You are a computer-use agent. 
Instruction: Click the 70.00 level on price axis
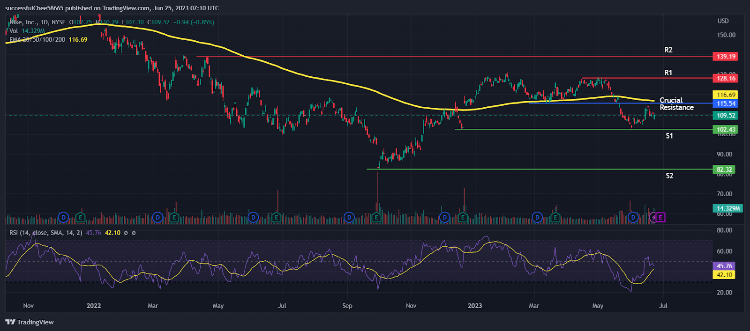click(725, 194)
